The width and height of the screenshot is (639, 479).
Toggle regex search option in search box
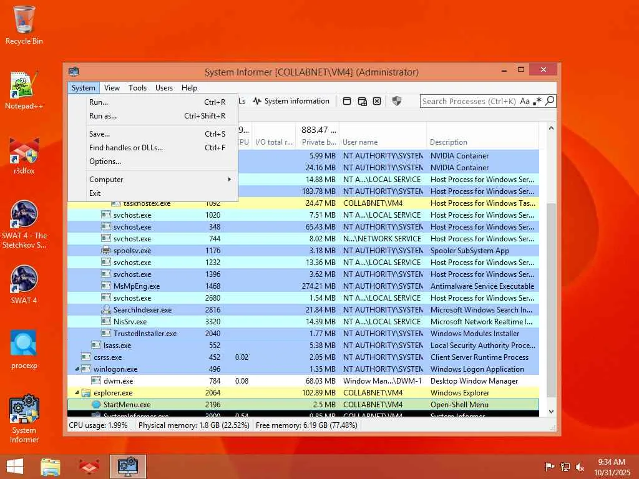(x=537, y=101)
